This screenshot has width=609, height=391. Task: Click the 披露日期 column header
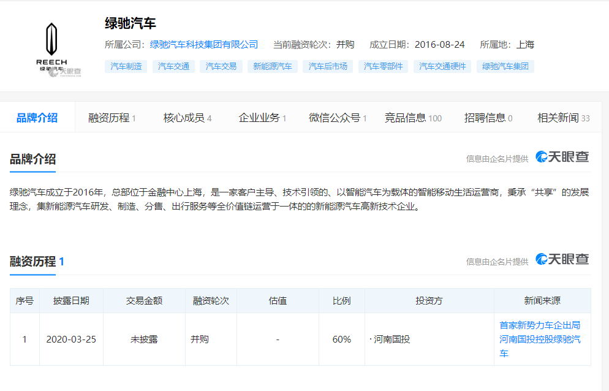[x=71, y=300]
